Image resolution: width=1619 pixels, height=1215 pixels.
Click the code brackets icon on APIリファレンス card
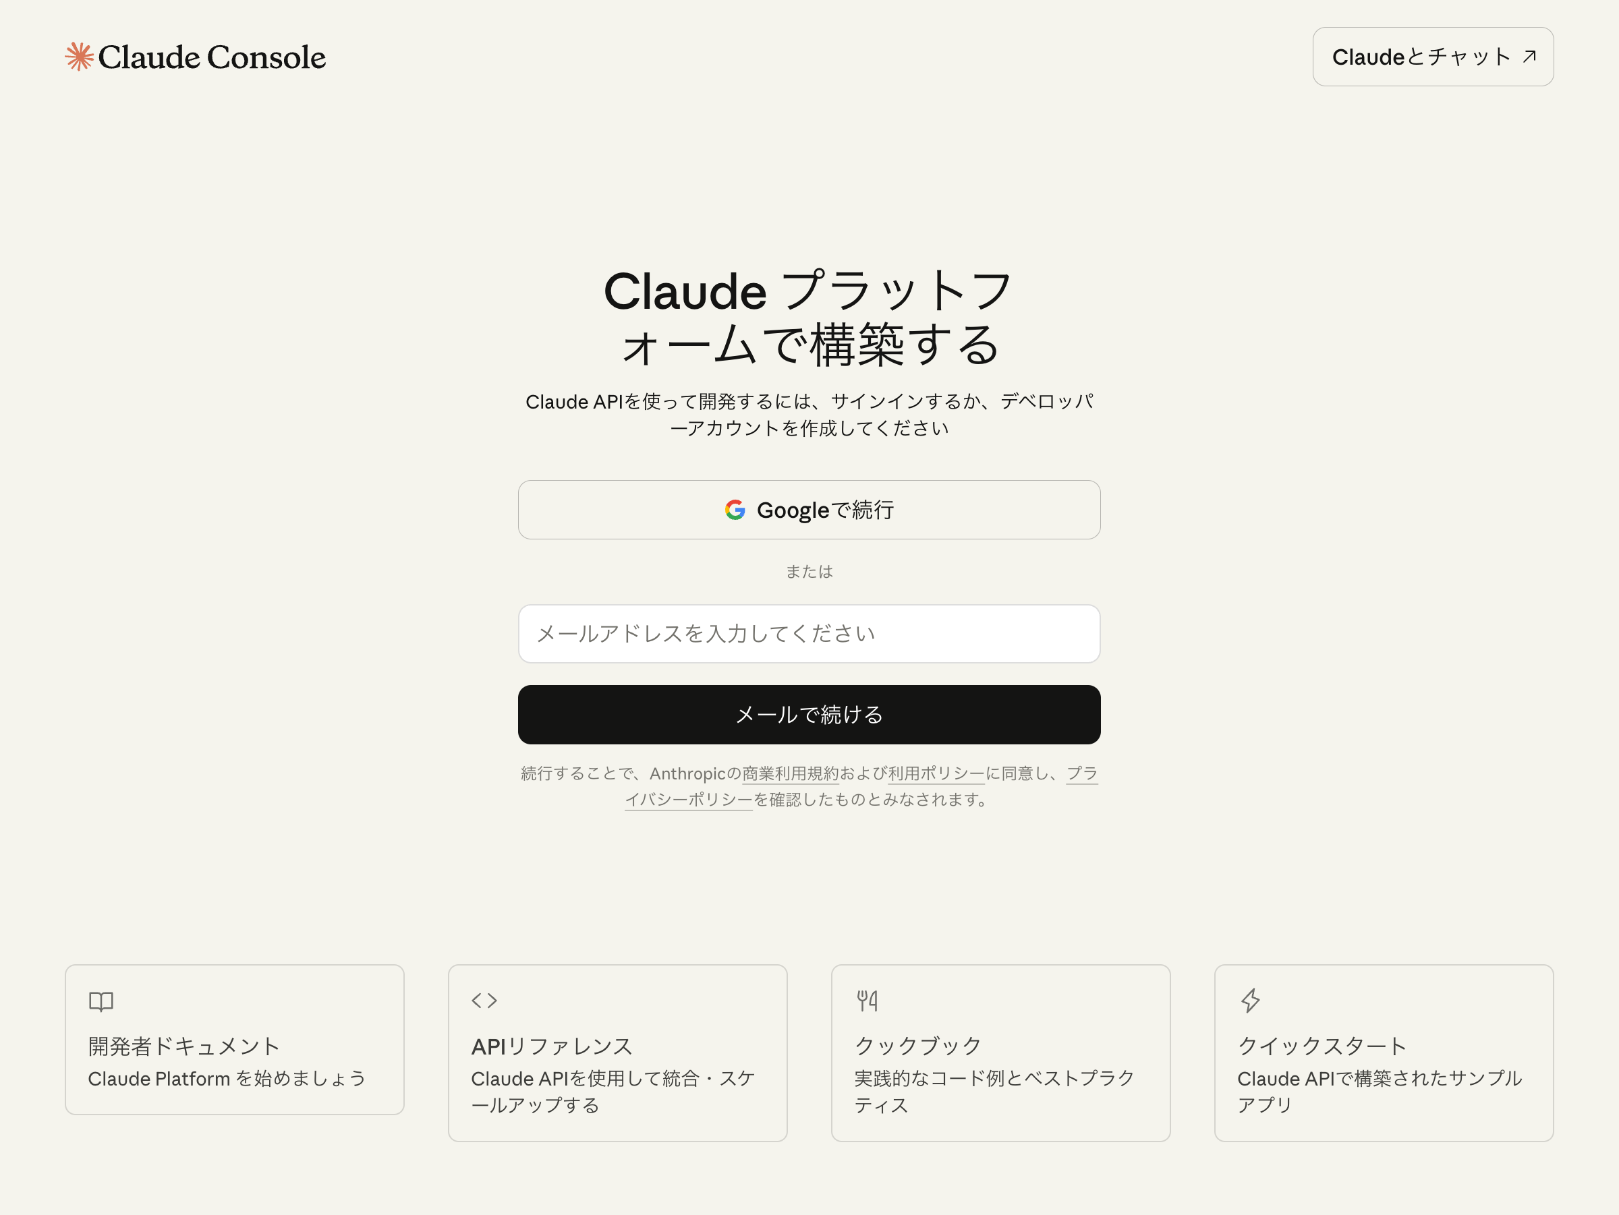click(x=484, y=1001)
